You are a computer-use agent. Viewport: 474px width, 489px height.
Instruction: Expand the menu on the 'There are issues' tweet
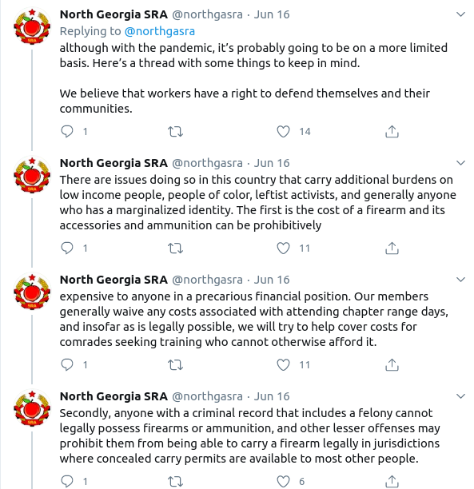point(460,163)
